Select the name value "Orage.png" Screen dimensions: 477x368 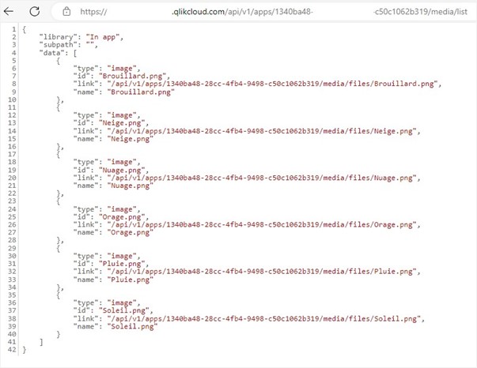pyautogui.click(x=131, y=233)
